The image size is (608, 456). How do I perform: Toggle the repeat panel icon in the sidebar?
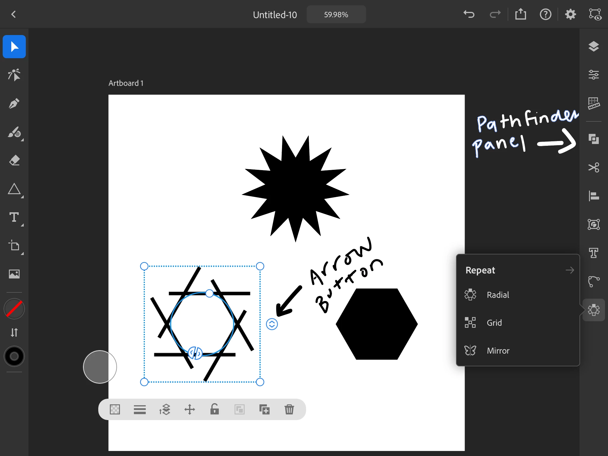coord(593,310)
